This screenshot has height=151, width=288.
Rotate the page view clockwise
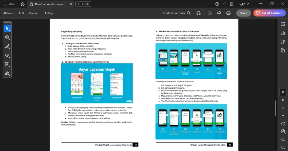tap(283, 123)
